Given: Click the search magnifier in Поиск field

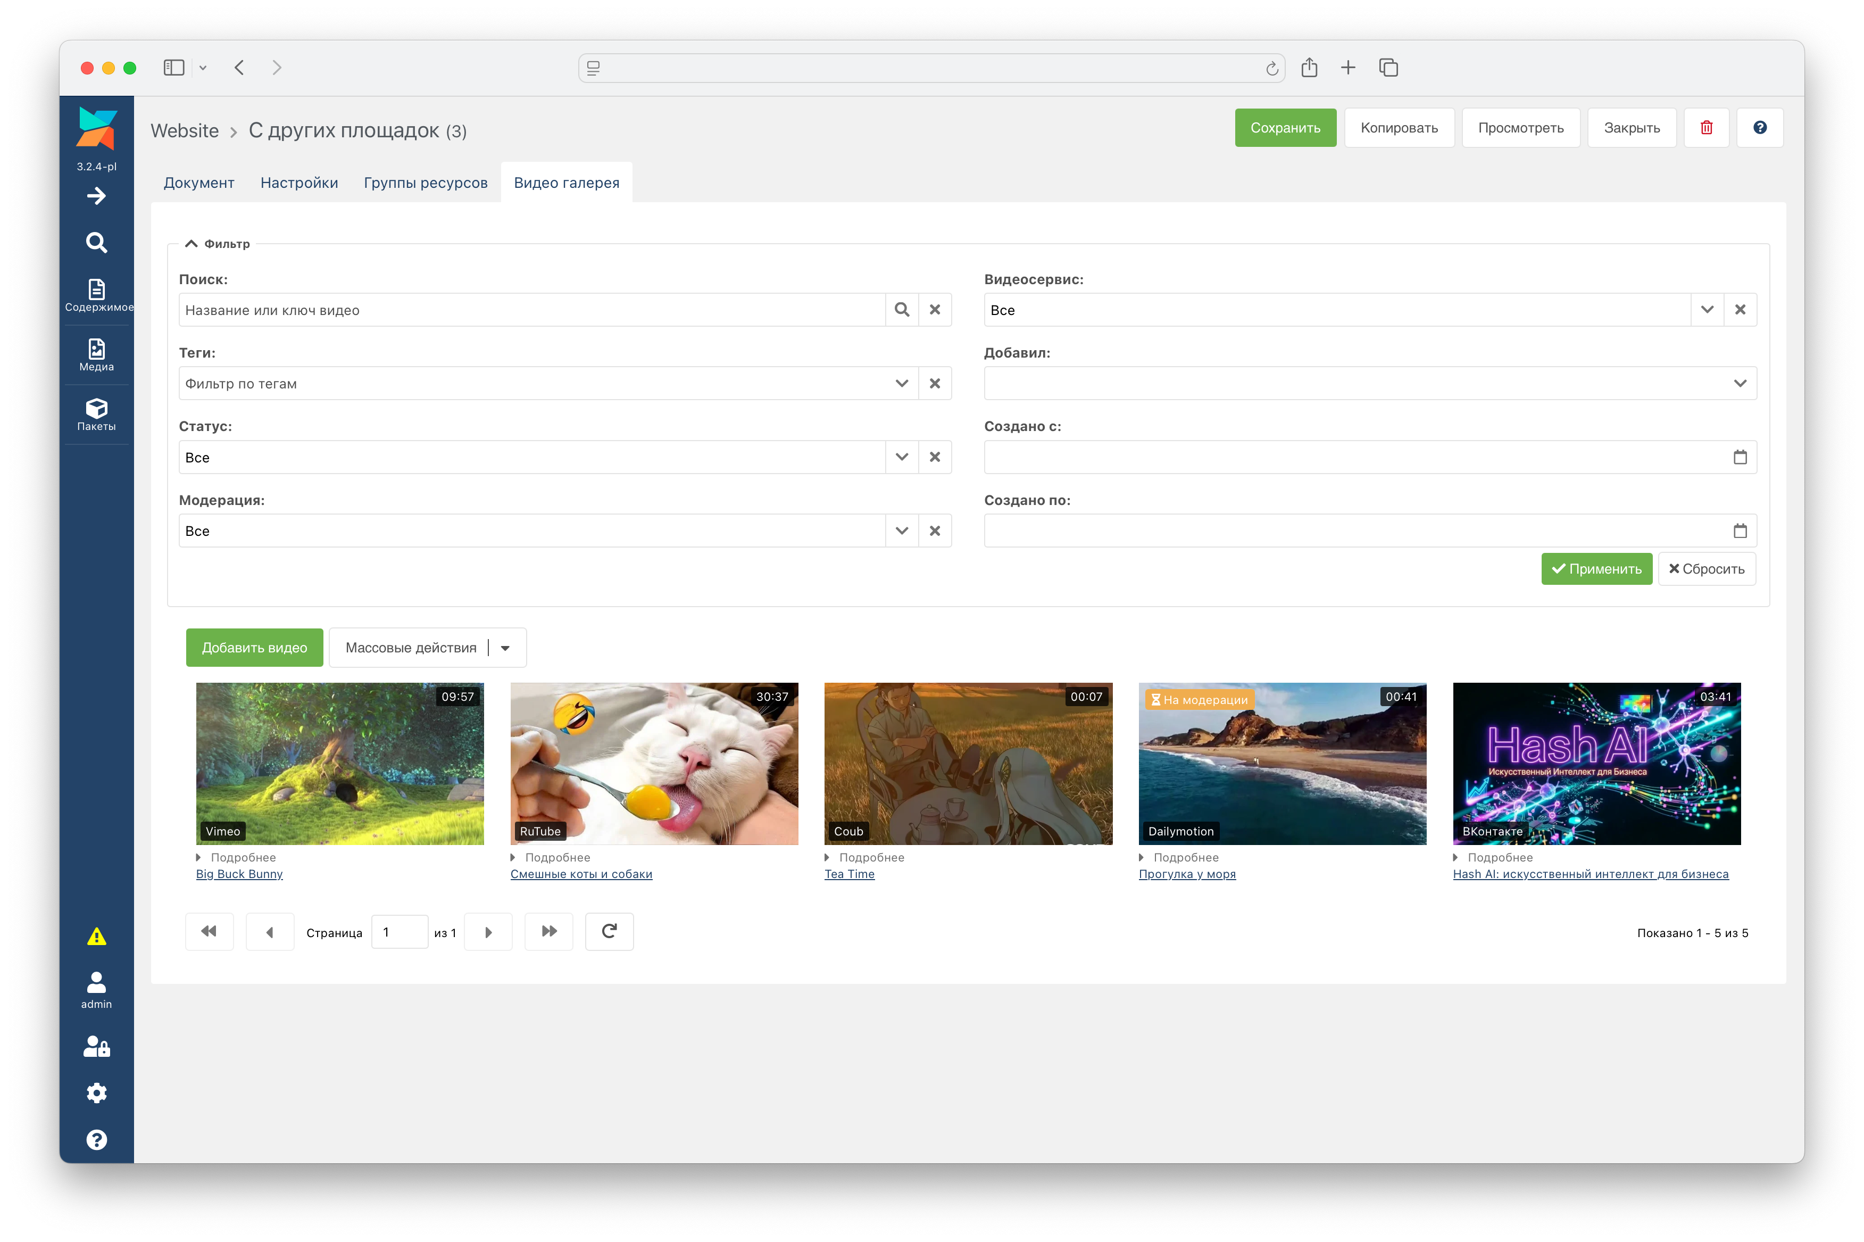Looking at the screenshot, I should (901, 310).
